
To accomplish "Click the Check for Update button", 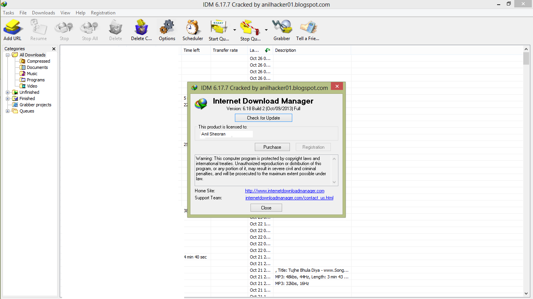I will point(263,118).
